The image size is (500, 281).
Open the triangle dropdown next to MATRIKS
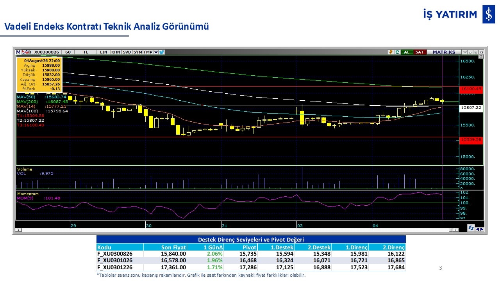pos(465,52)
